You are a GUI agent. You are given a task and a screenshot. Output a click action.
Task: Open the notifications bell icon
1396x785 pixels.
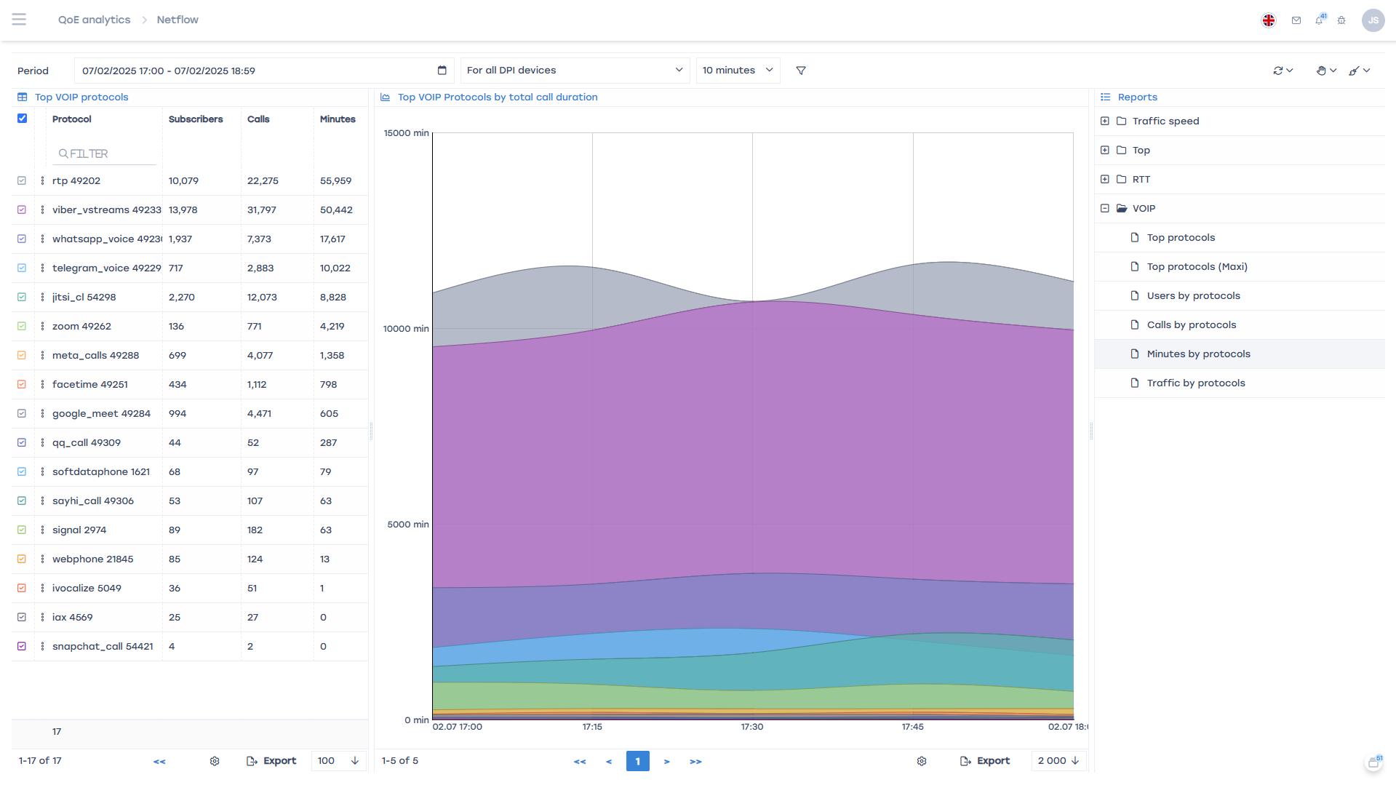1319,20
